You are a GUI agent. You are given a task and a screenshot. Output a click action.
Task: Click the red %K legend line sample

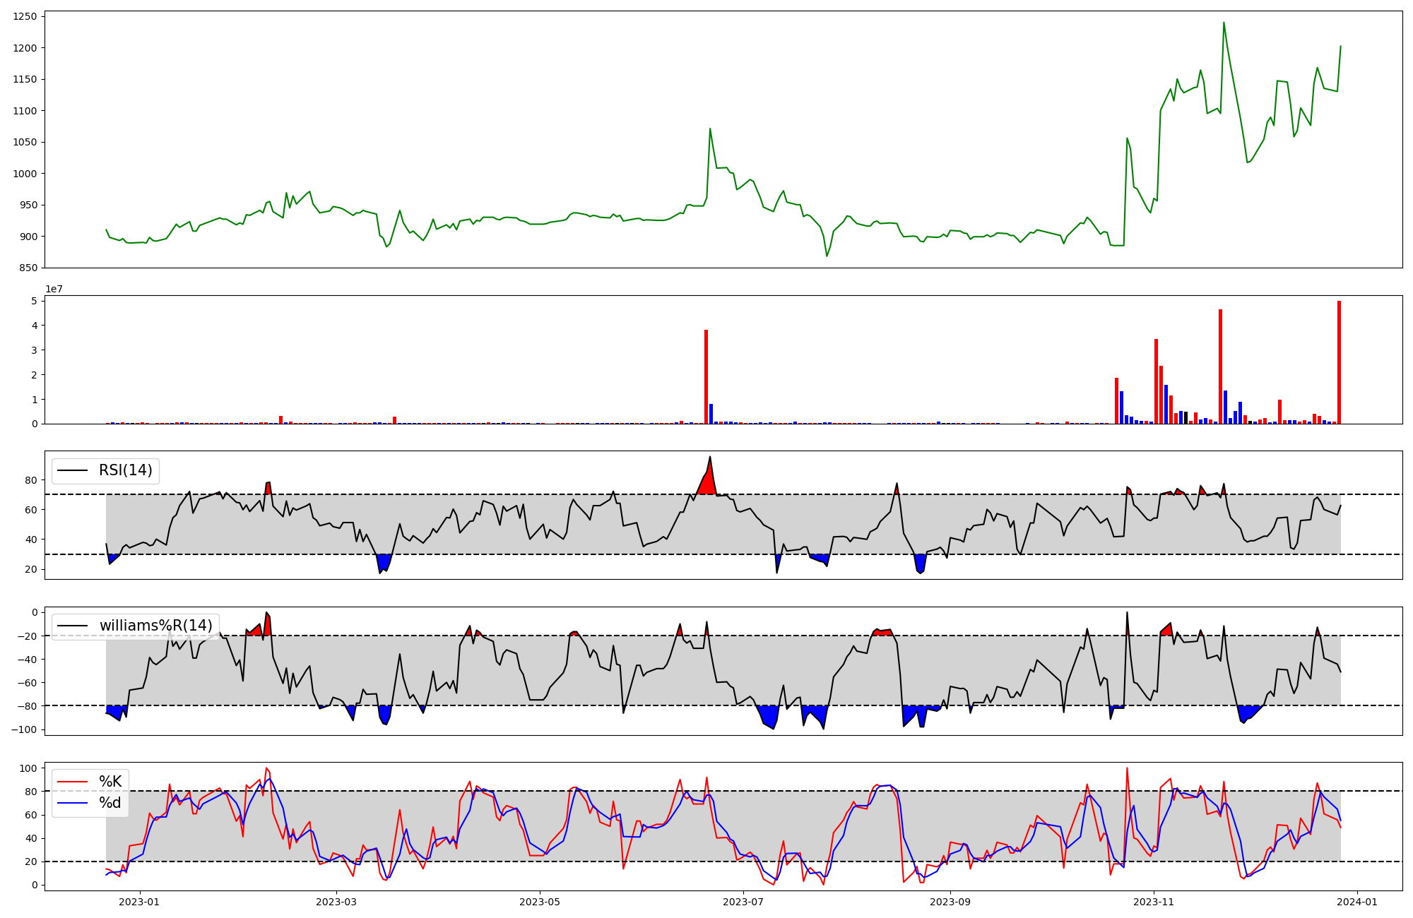72,782
